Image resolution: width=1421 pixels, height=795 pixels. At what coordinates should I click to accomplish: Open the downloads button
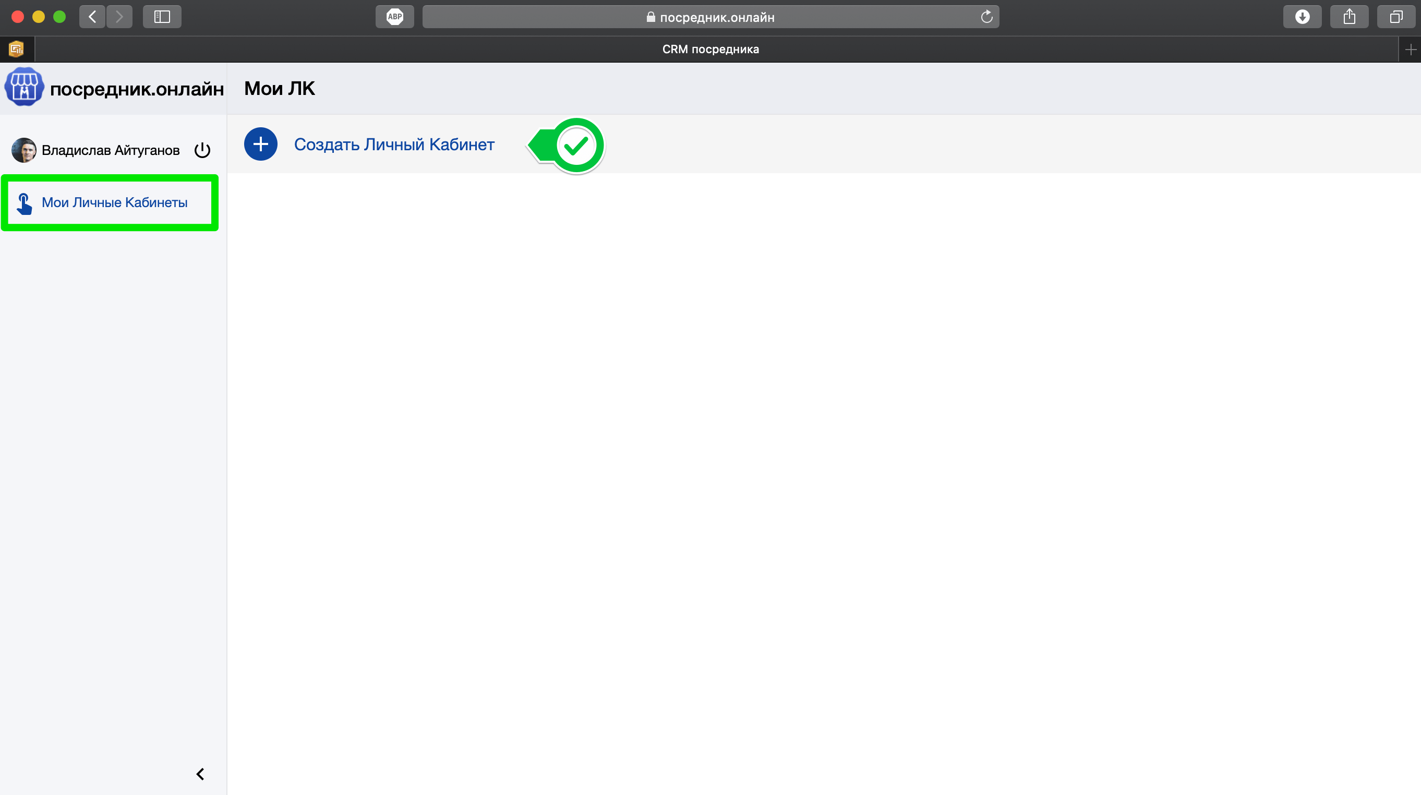pos(1302,17)
